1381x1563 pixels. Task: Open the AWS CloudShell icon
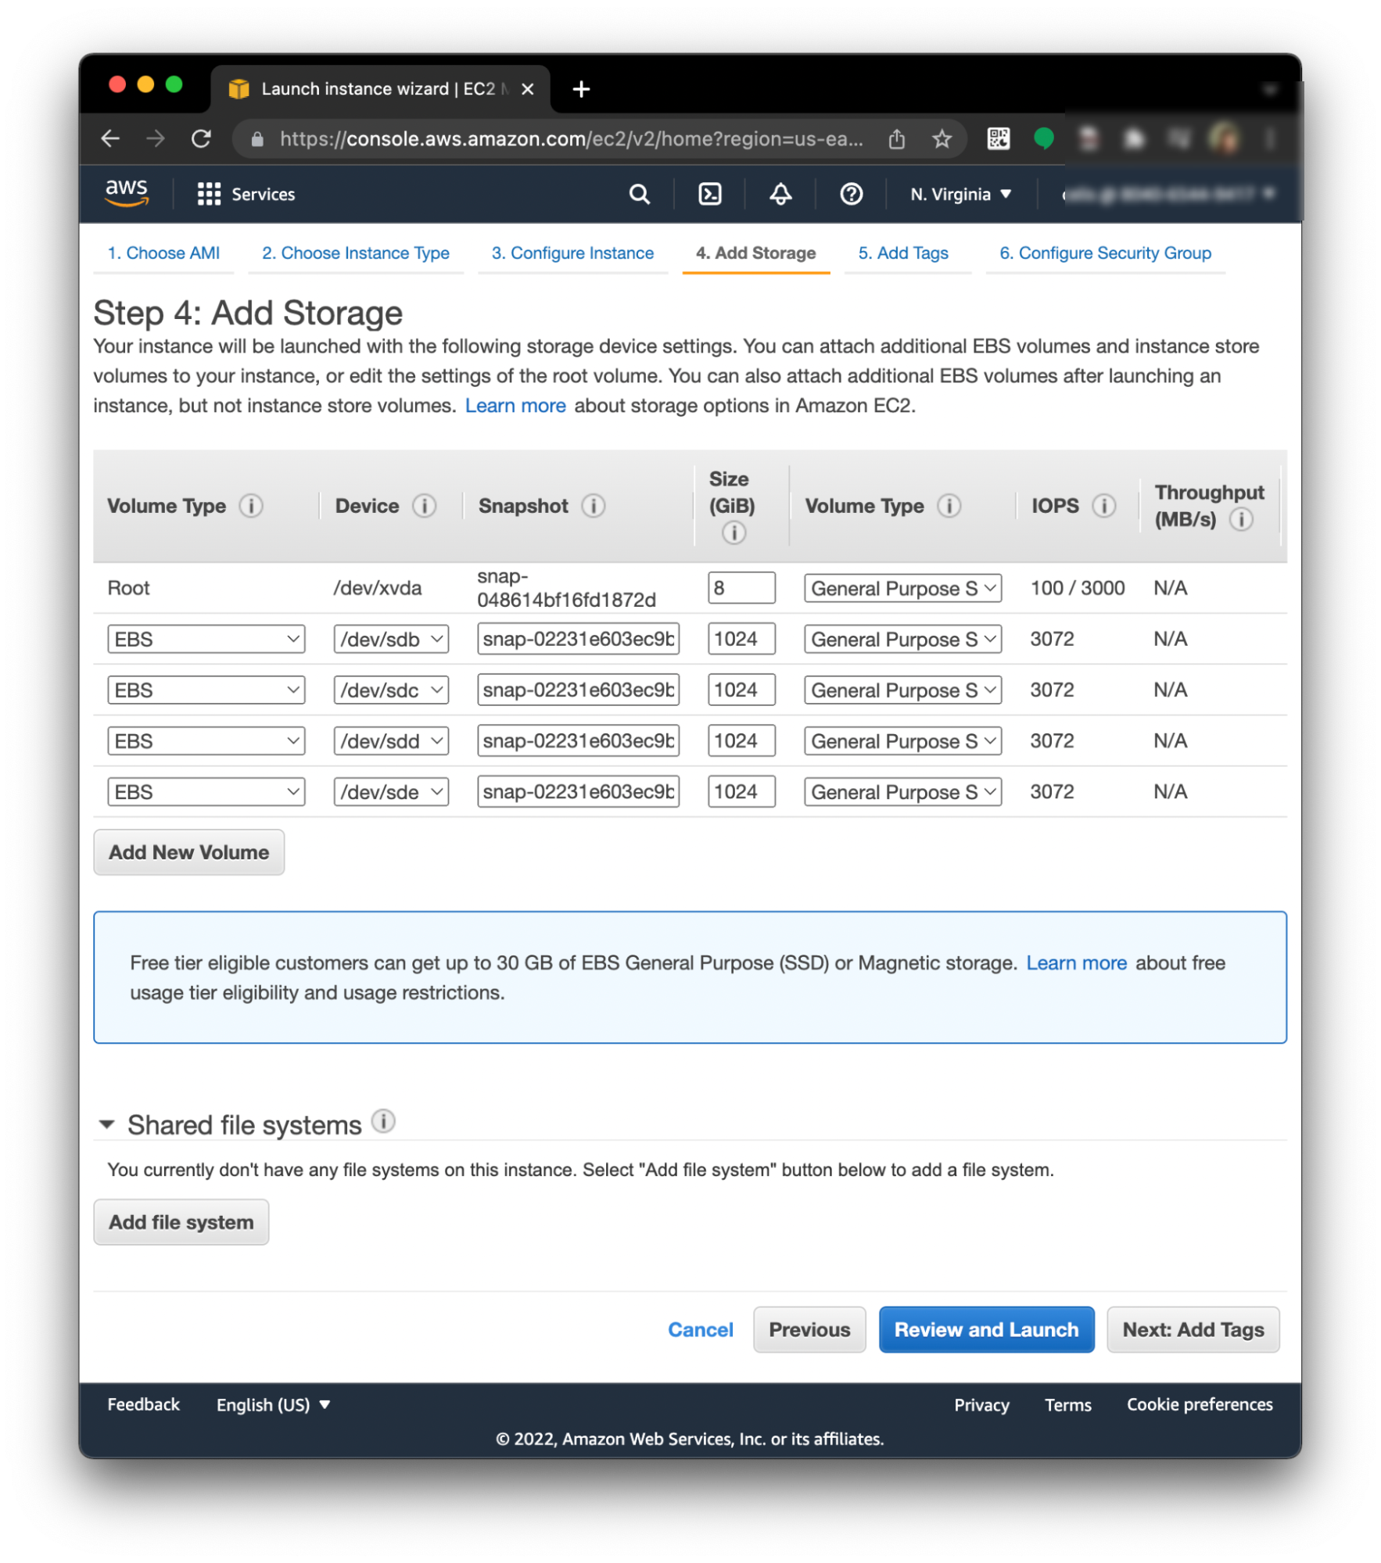coord(709,194)
